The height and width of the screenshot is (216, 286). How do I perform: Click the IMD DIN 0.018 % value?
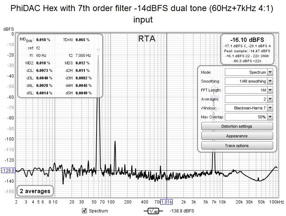(43, 40)
